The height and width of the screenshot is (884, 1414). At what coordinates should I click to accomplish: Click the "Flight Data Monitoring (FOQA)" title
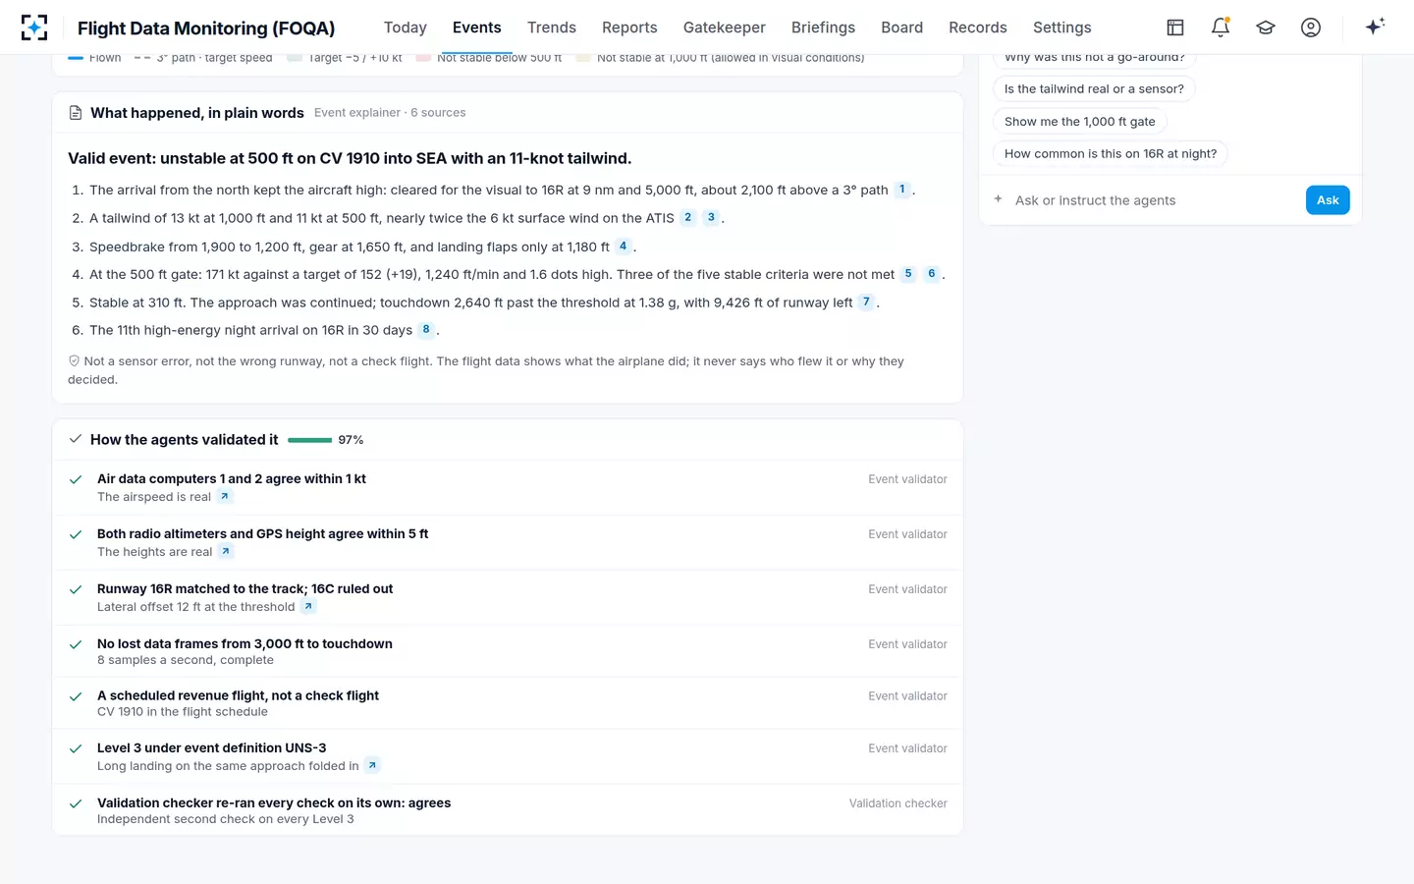coord(206,28)
